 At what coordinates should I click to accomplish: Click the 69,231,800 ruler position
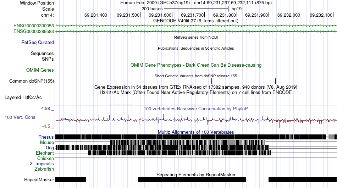[225, 15]
